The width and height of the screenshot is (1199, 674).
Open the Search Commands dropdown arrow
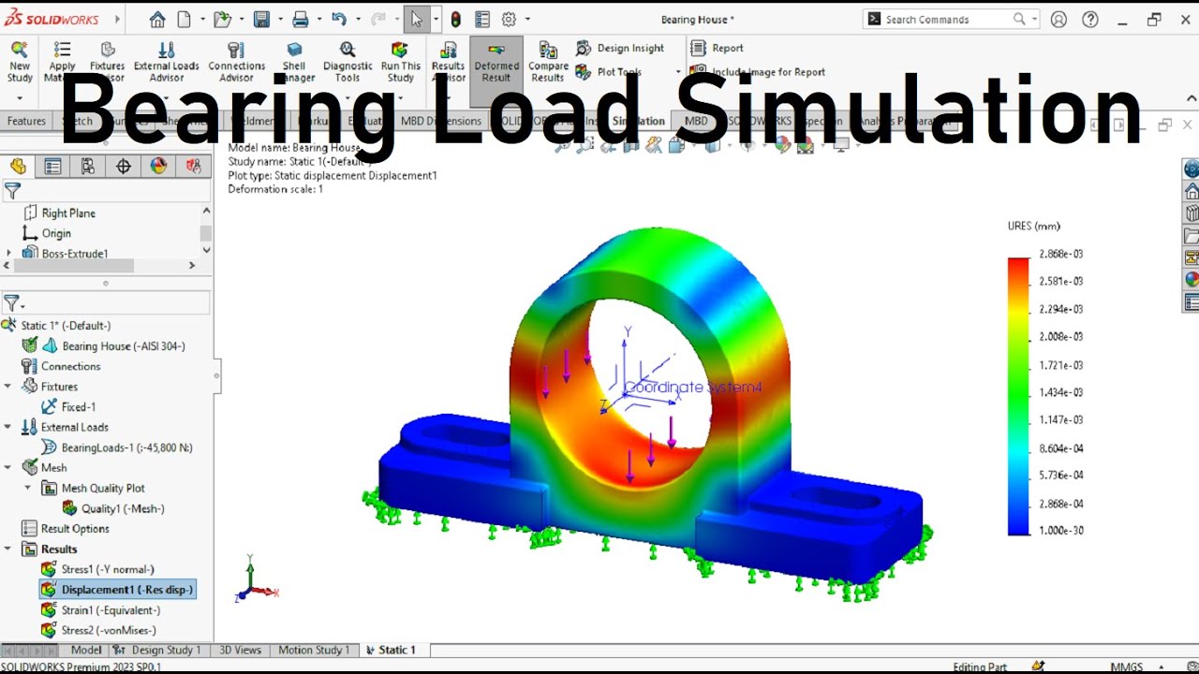[x=1034, y=19]
